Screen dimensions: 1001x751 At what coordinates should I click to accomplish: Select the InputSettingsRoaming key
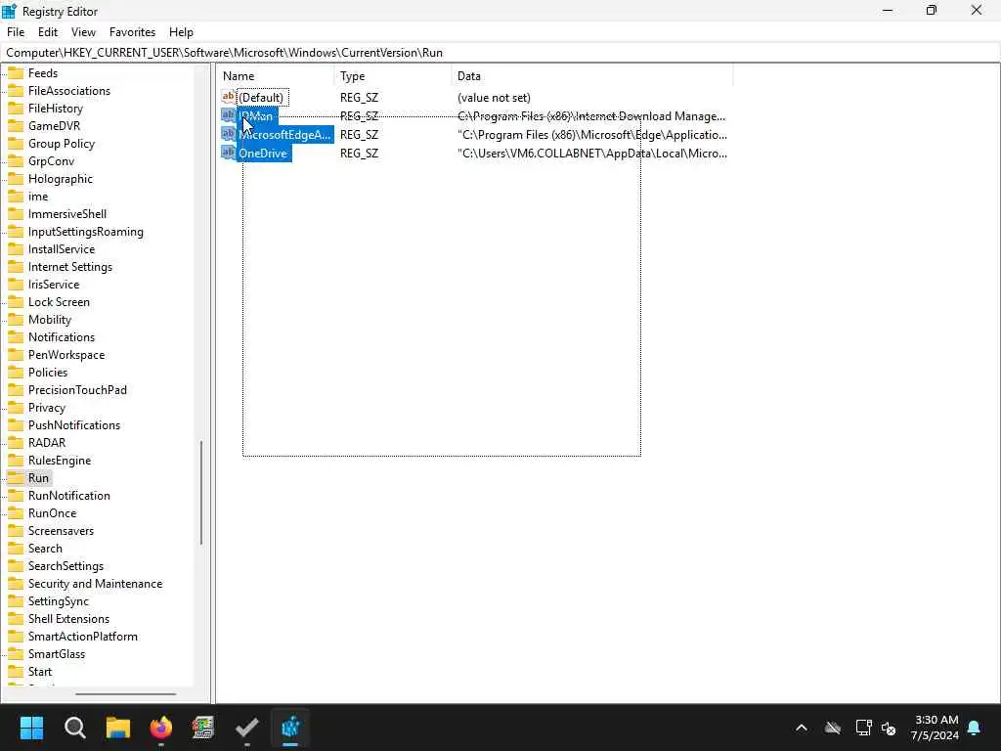pyautogui.click(x=86, y=232)
